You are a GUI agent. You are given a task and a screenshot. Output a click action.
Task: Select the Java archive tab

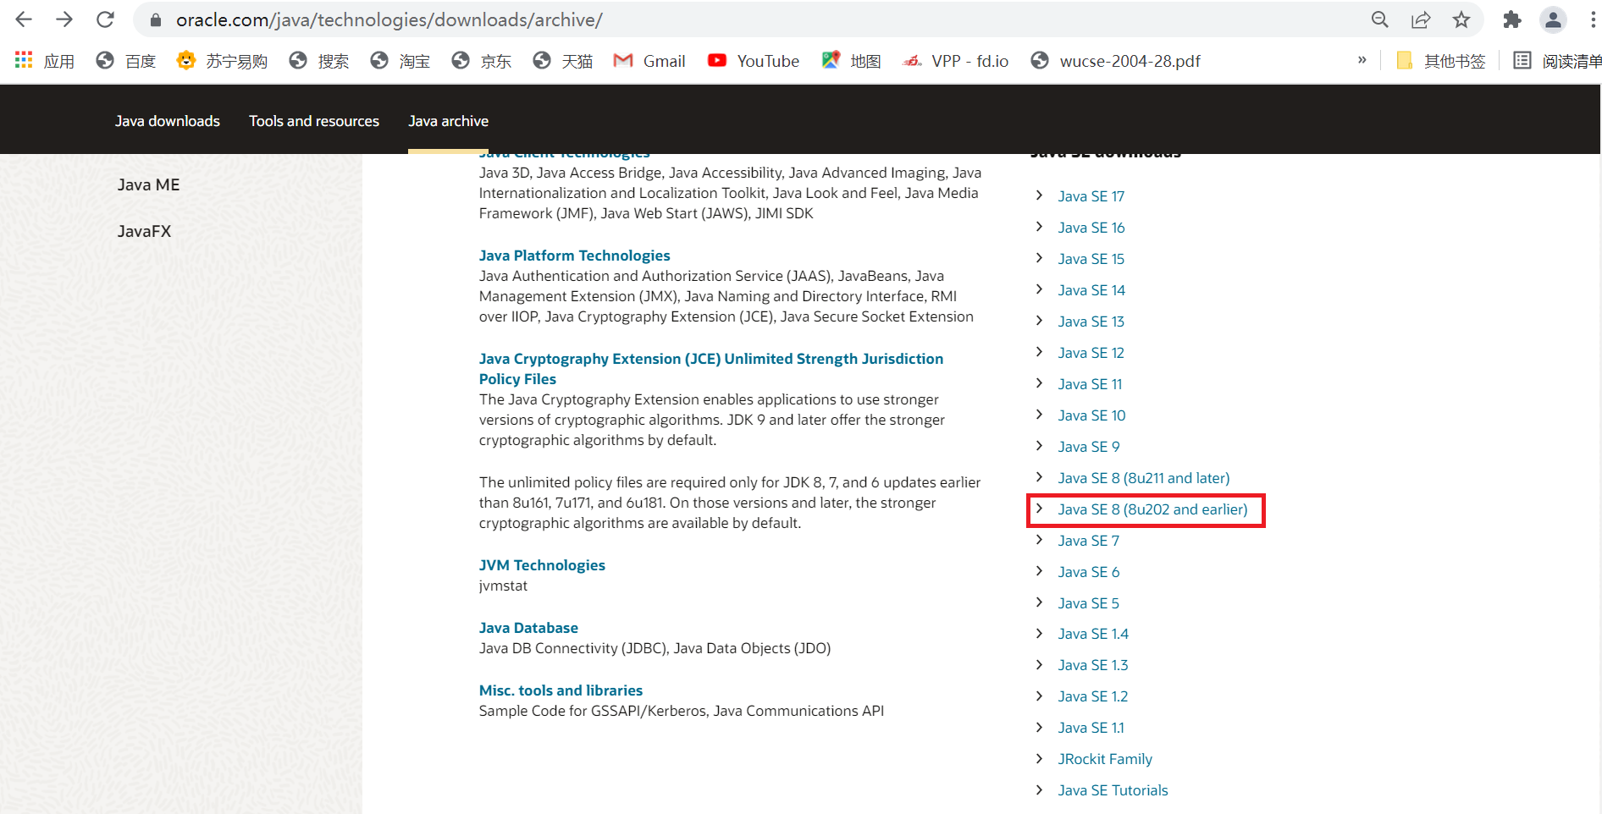point(448,121)
